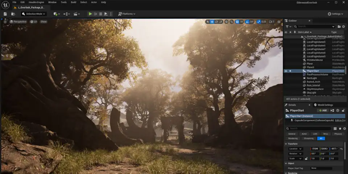
Task: Open the Outliner settings gear
Action: pyautogui.click(x=344, y=26)
